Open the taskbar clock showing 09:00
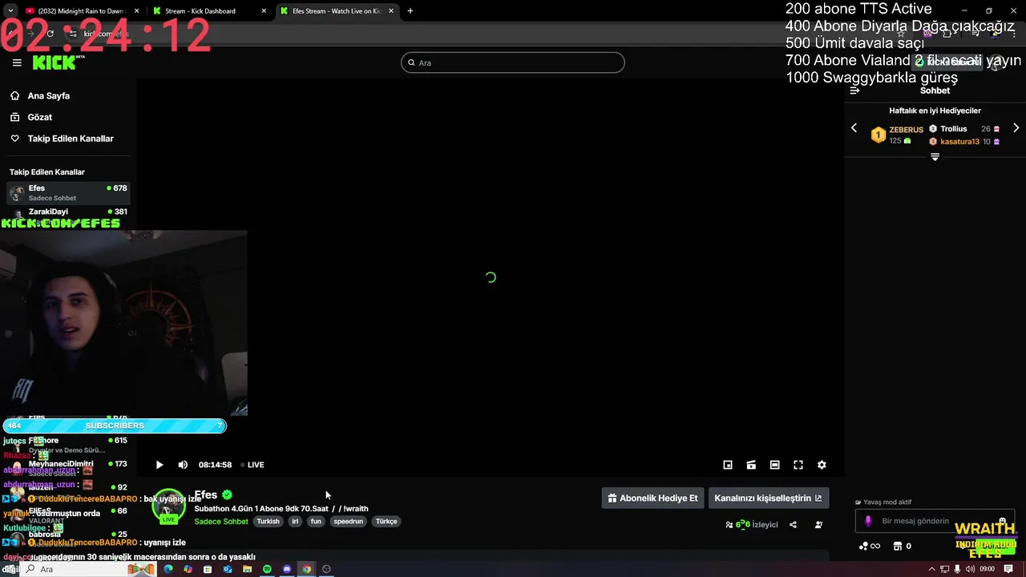Viewport: 1026px width, 577px height. pos(988,569)
